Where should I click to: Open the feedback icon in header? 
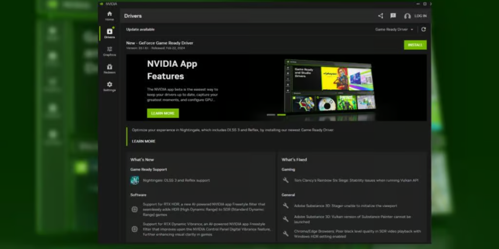tap(393, 16)
